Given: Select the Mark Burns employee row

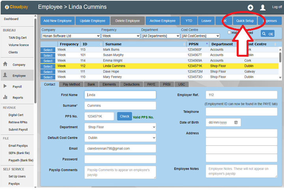Looking at the screenshot, I should 48,50.
